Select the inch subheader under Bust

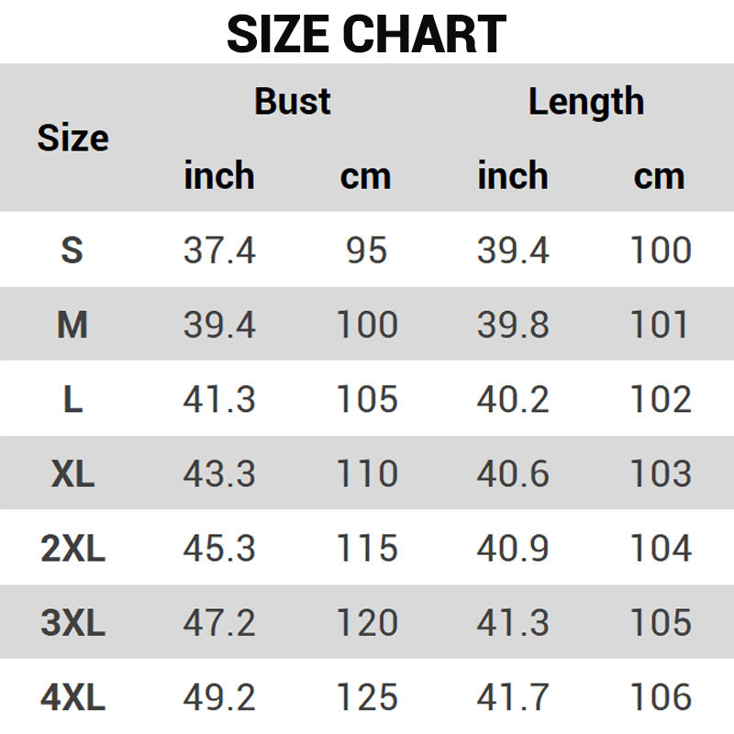[x=219, y=175]
